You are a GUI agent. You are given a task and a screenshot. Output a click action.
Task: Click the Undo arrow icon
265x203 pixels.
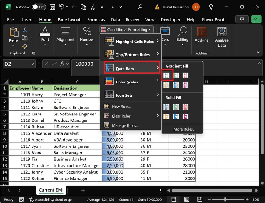[62, 7]
